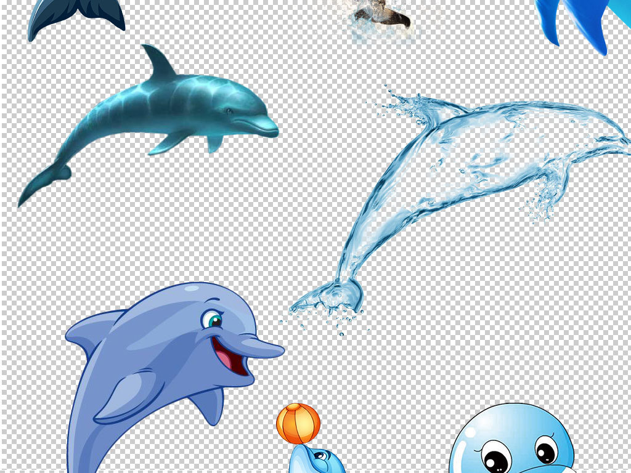Select the small dolphin balancing the ball
This screenshot has height=473, width=631.
[x=317, y=458]
